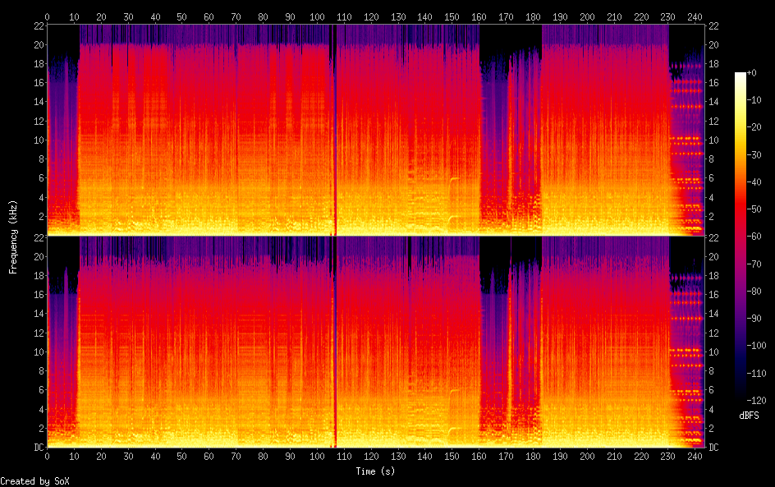This screenshot has width=775, height=487.
Task: Click the "100" tick on the bottom time axis
Action: (317, 457)
